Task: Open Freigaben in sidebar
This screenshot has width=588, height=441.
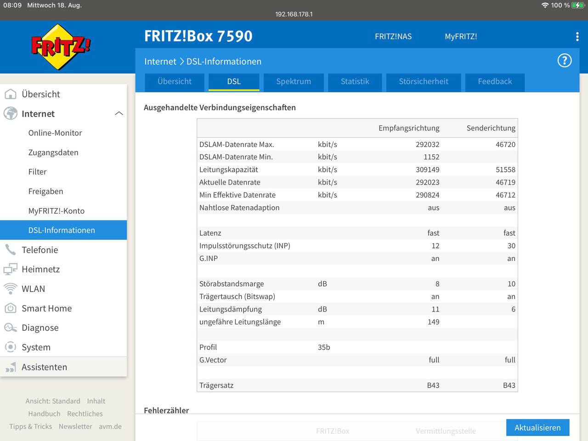Action: tap(45, 191)
